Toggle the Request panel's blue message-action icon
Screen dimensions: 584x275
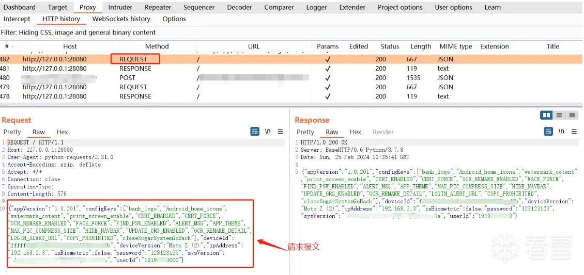[255, 132]
